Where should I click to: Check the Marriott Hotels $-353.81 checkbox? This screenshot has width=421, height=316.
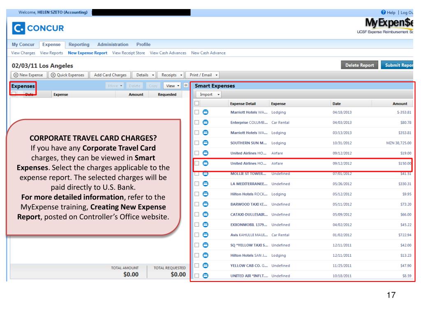pyautogui.click(x=197, y=112)
